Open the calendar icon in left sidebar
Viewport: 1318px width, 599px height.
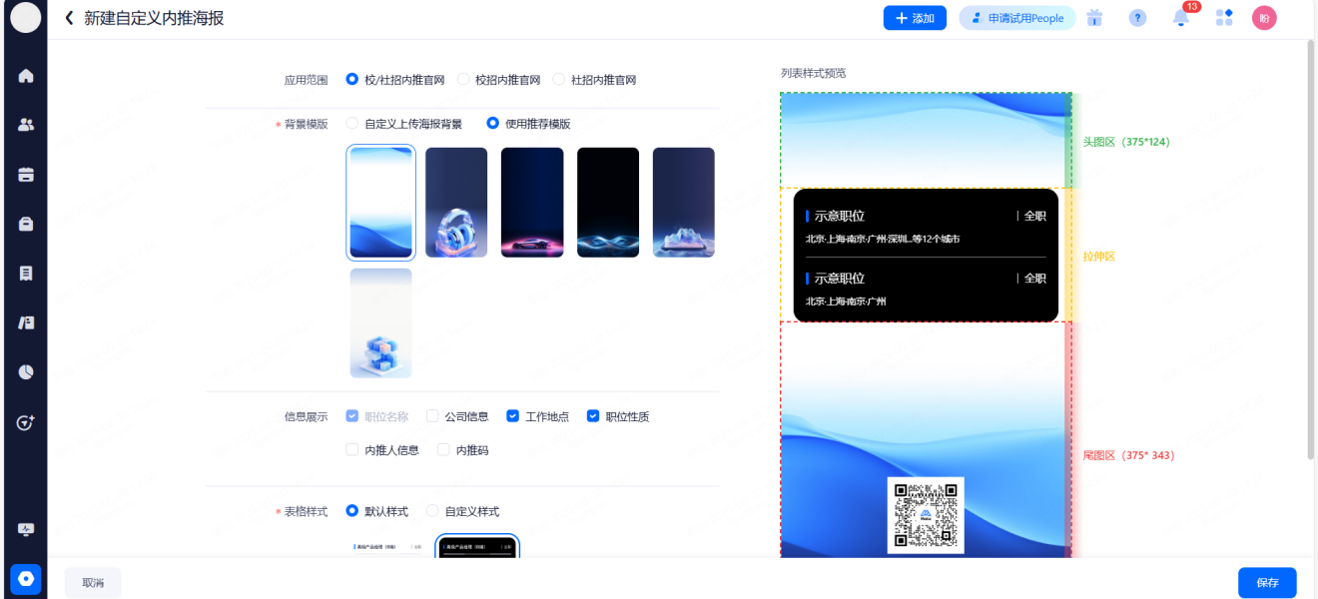click(26, 175)
